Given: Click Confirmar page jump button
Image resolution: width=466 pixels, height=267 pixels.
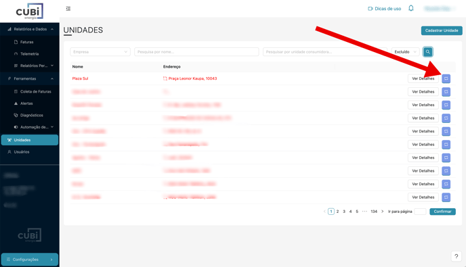Looking at the screenshot, I should tap(442, 212).
